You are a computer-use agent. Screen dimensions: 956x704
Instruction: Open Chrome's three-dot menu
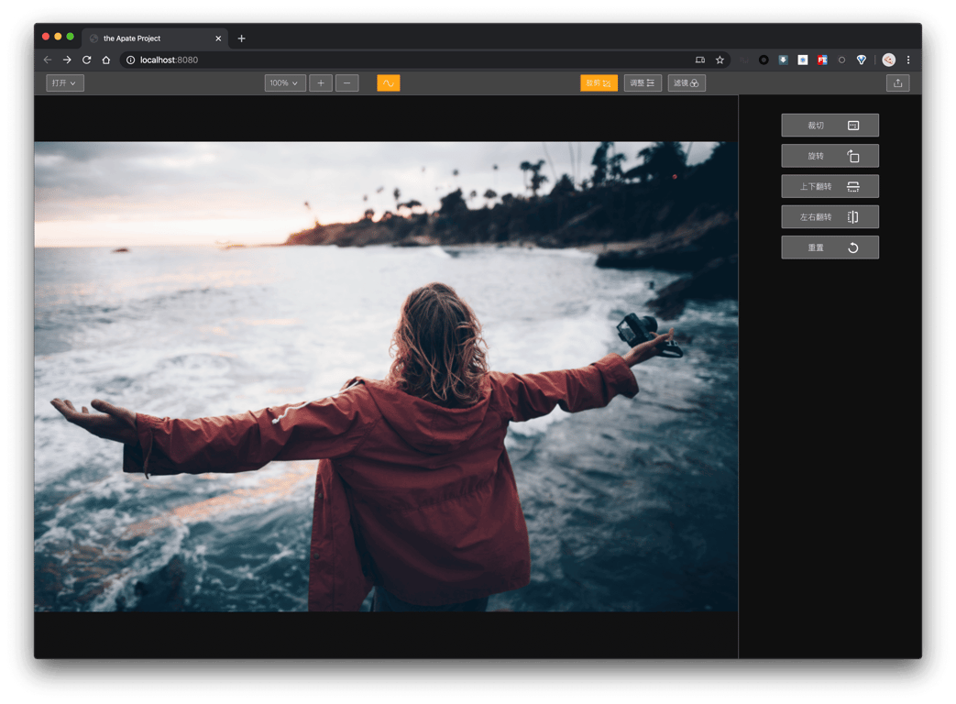click(908, 60)
